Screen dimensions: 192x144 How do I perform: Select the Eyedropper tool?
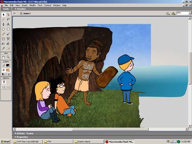(x=4, y=48)
